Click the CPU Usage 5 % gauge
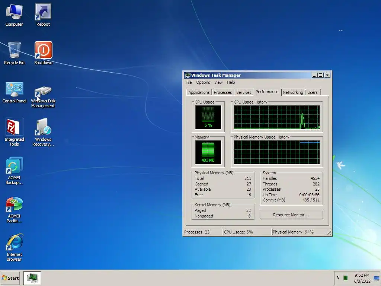Viewport: 381px width, 286px height. 208,117
